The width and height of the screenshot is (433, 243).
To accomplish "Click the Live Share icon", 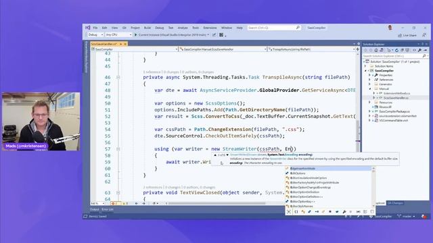I will pos(400,35).
